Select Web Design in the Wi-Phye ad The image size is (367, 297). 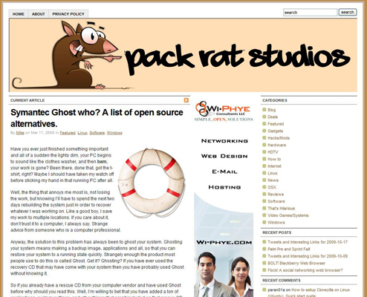pos(224,156)
